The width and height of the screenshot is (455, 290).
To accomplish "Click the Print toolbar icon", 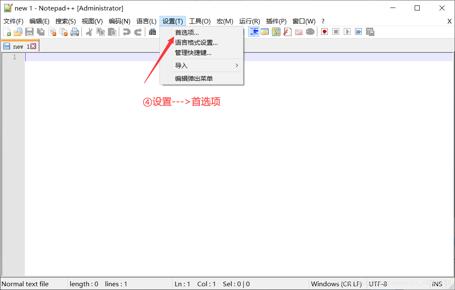I will click(75, 32).
